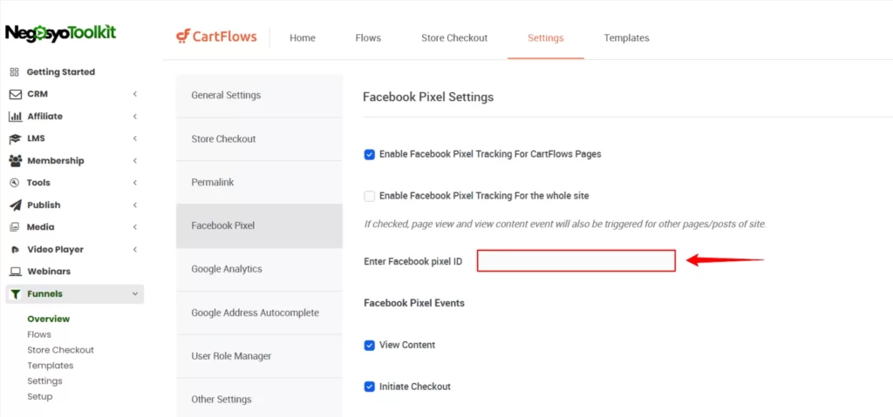Click the CRM envelope icon
The width and height of the screenshot is (893, 417).
click(x=16, y=94)
